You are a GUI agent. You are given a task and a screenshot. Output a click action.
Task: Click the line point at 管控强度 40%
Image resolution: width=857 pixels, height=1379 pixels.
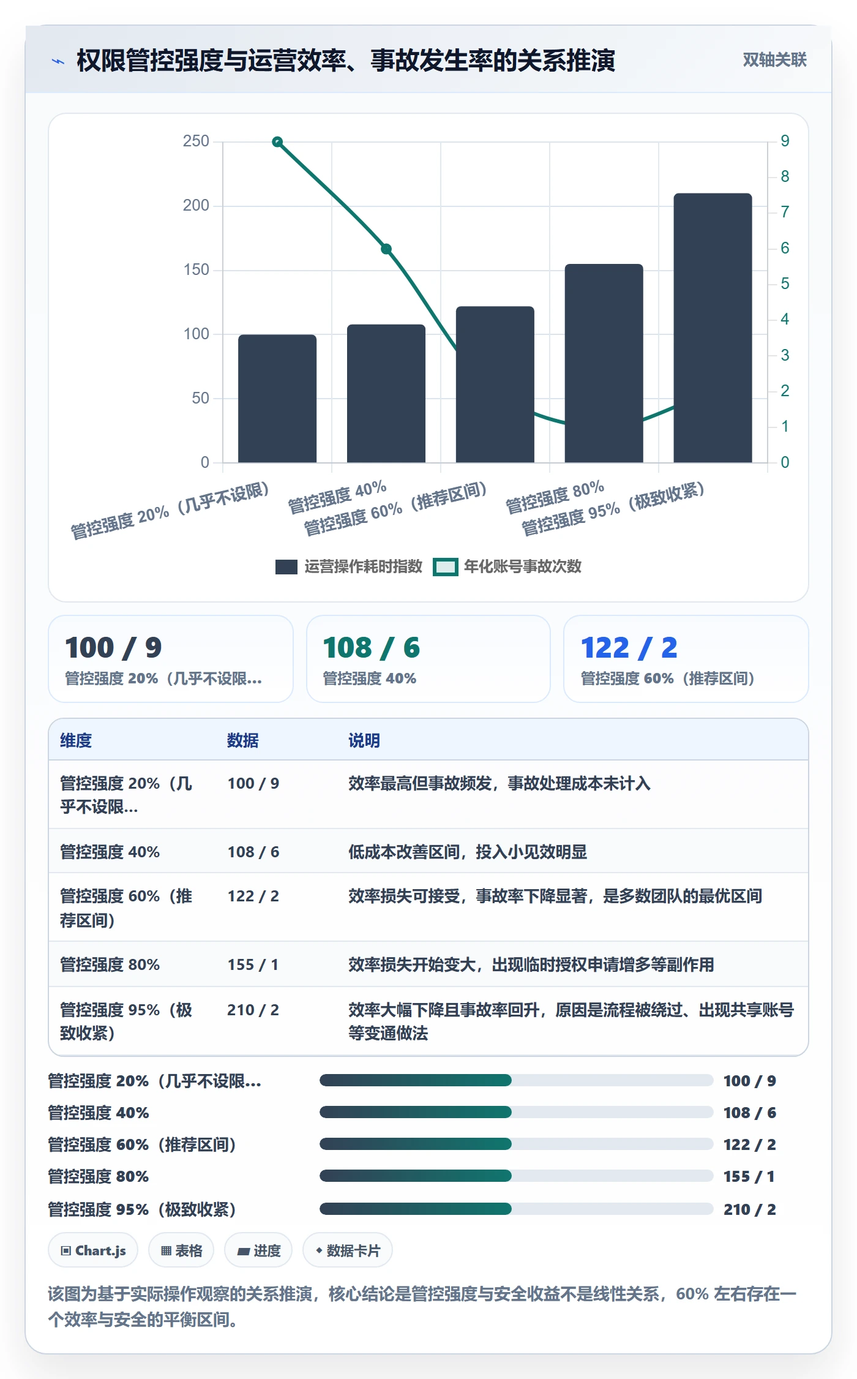[386, 249]
